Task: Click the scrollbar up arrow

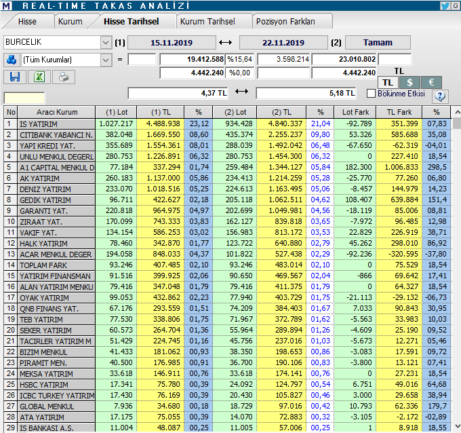Action: point(457,112)
